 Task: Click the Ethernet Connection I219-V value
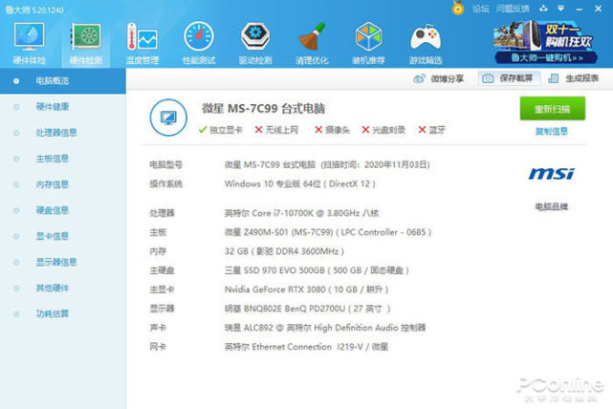coord(306,347)
